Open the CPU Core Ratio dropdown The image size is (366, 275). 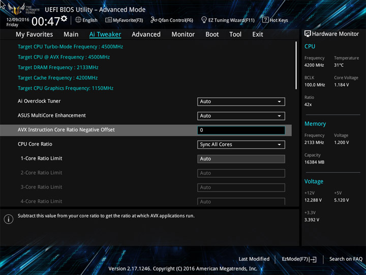[x=241, y=145]
